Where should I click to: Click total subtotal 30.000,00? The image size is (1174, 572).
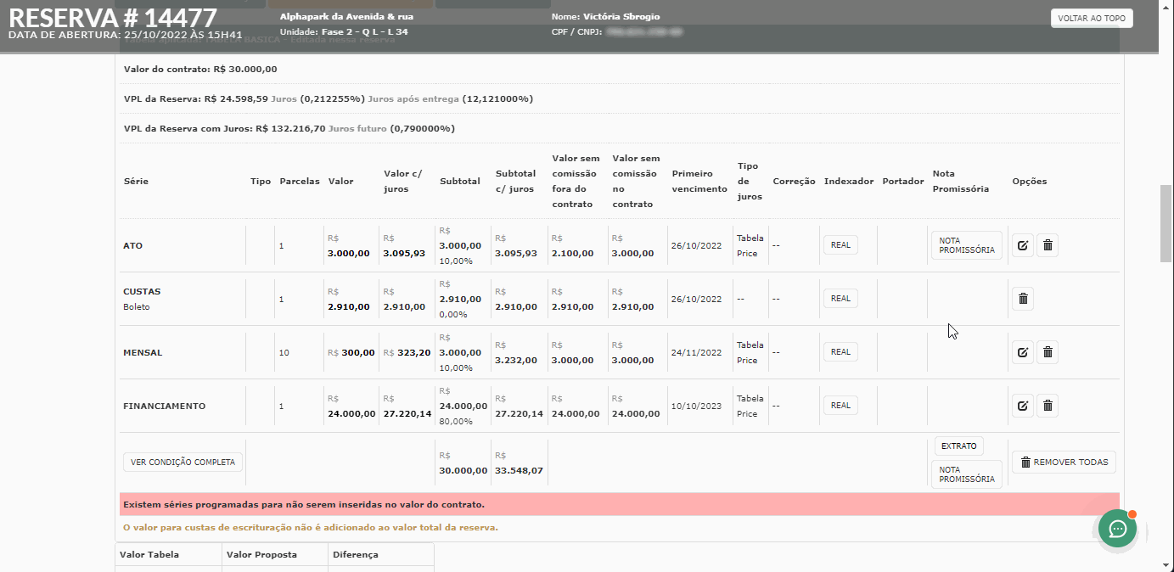[x=463, y=469]
